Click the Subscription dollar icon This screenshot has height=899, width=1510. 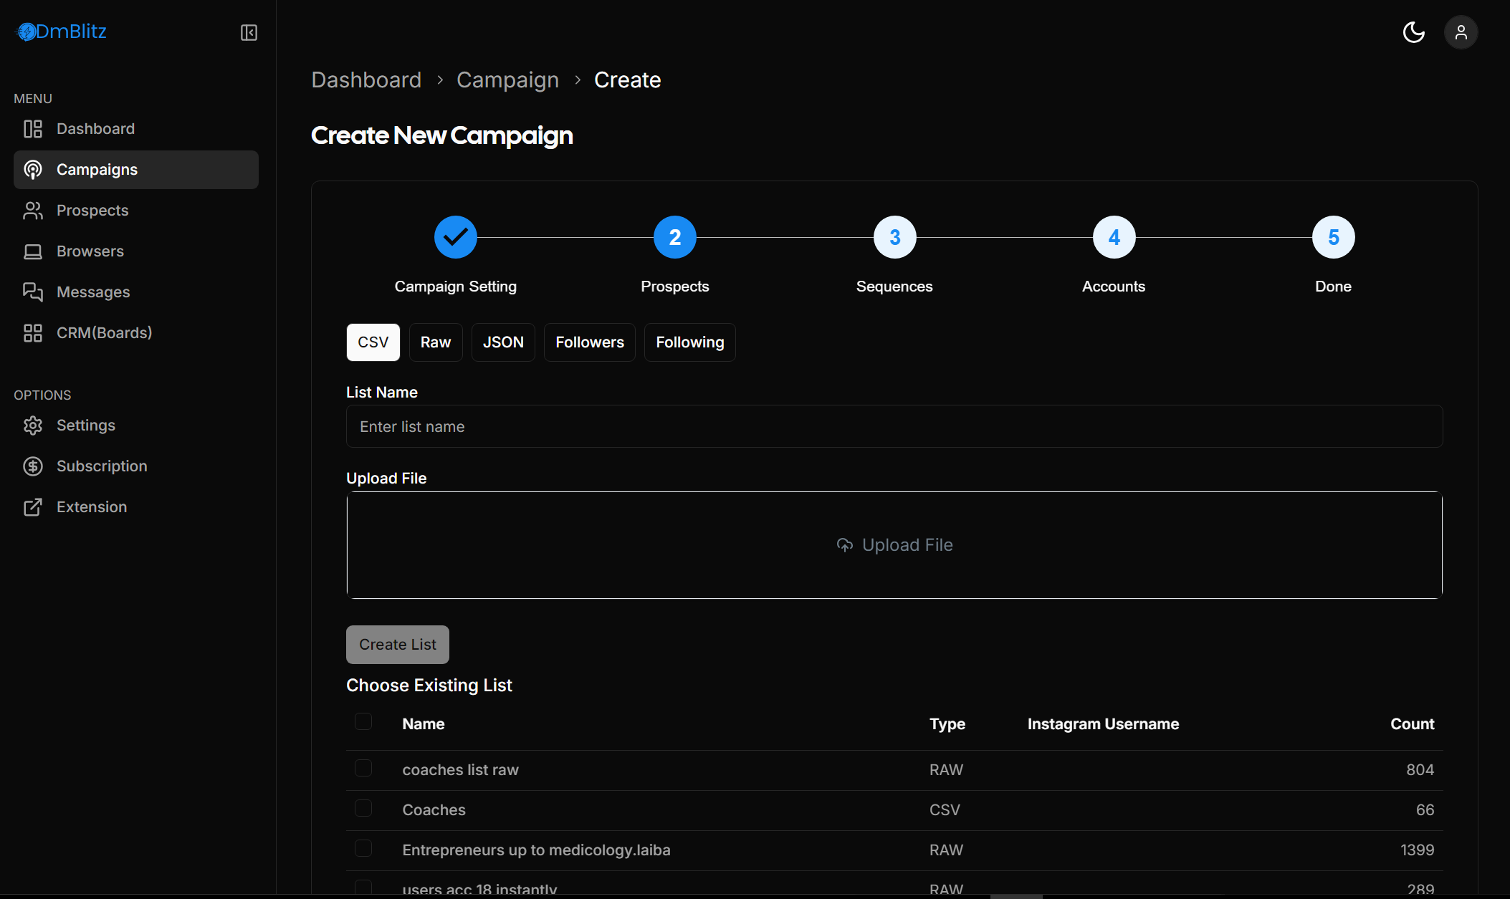tap(33, 466)
